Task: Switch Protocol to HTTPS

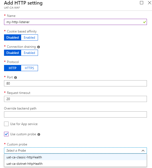Action: point(29,68)
